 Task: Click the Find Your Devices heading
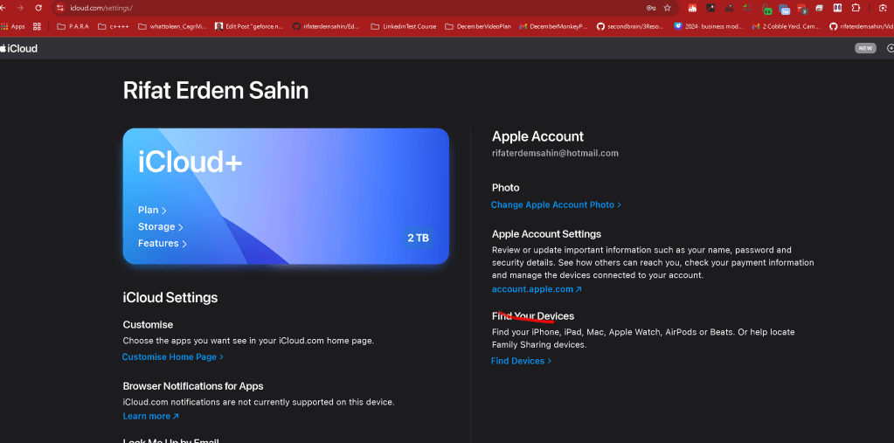coord(533,315)
